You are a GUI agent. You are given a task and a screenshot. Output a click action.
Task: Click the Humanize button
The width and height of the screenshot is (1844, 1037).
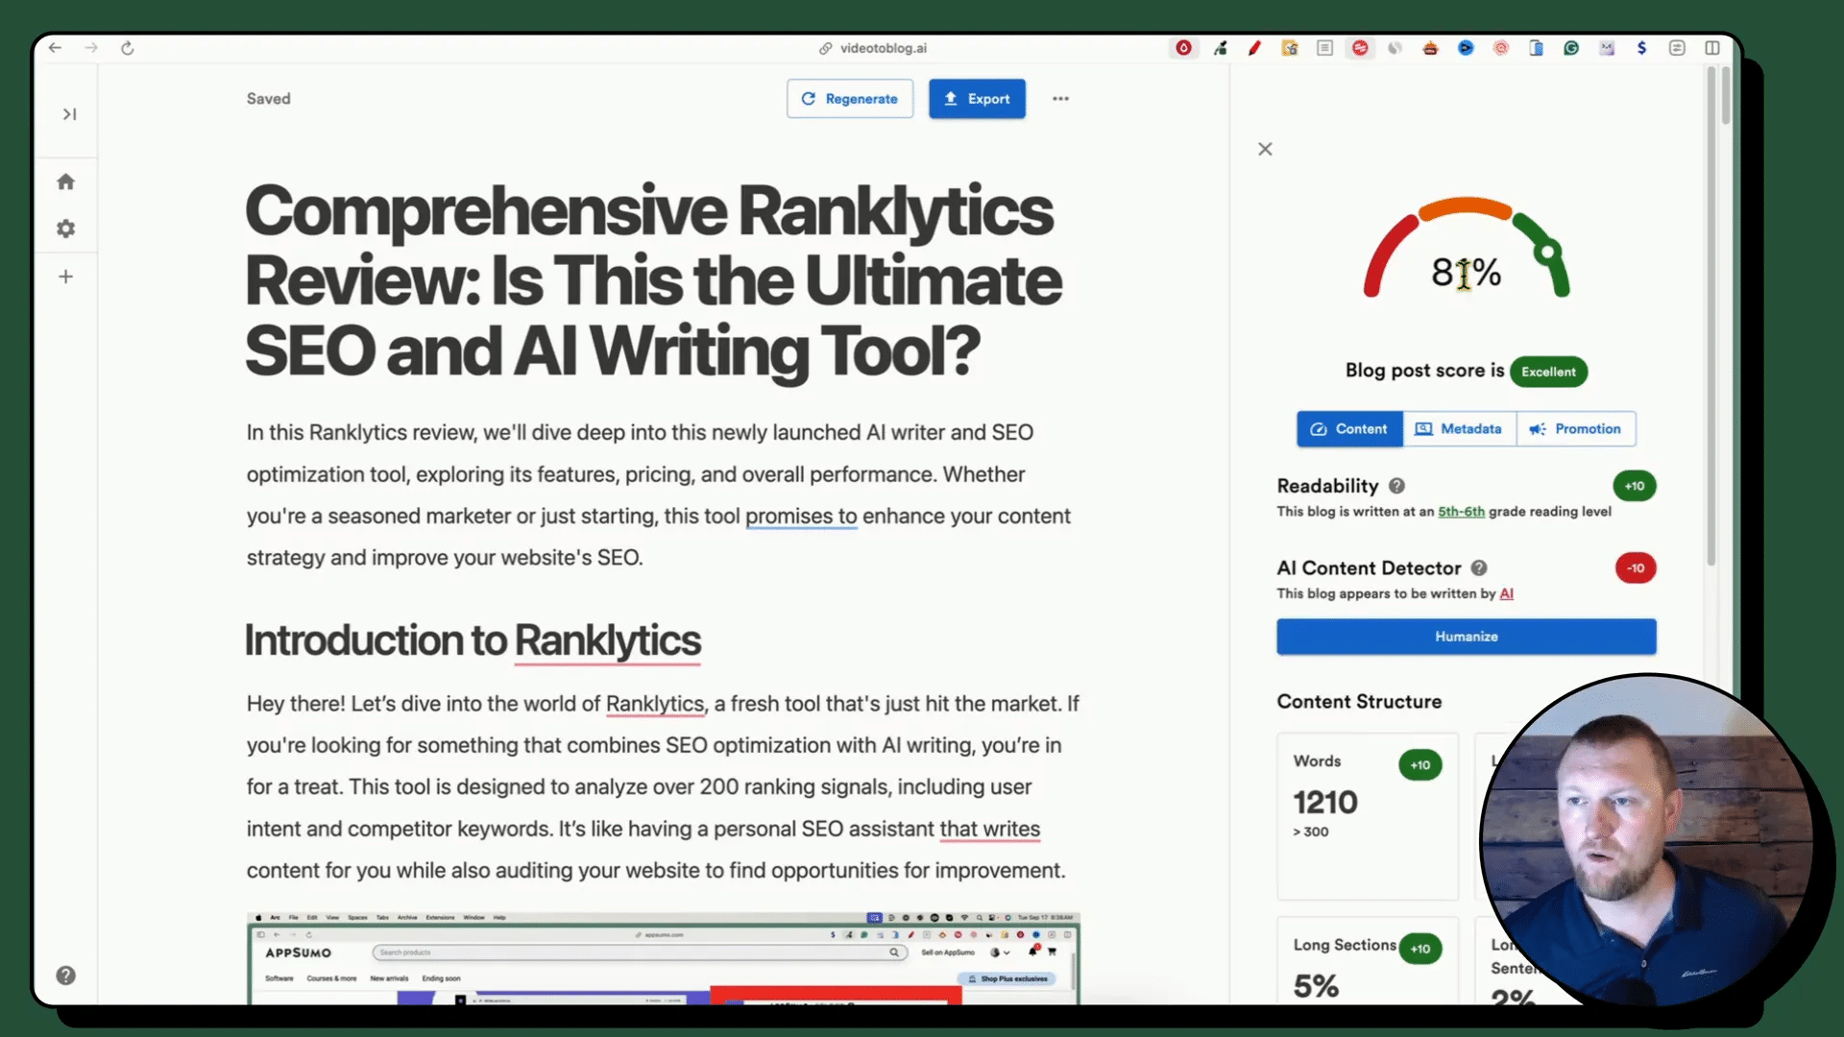point(1466,637)
